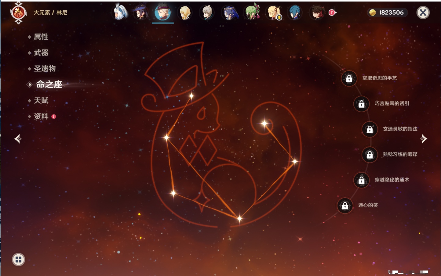Open the 属性 attributes tab

pos(41,37)
